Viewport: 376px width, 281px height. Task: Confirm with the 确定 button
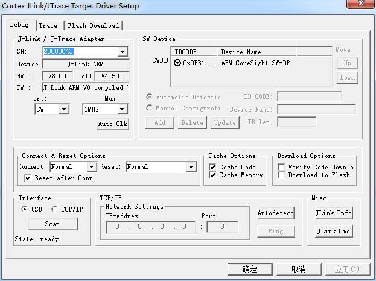click(x=250, y=269)
